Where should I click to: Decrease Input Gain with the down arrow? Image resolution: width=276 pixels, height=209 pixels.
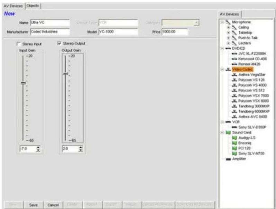[38, 150]
